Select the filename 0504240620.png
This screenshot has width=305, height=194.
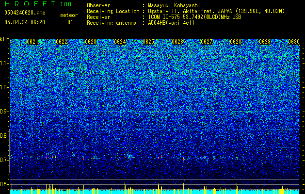25,13
